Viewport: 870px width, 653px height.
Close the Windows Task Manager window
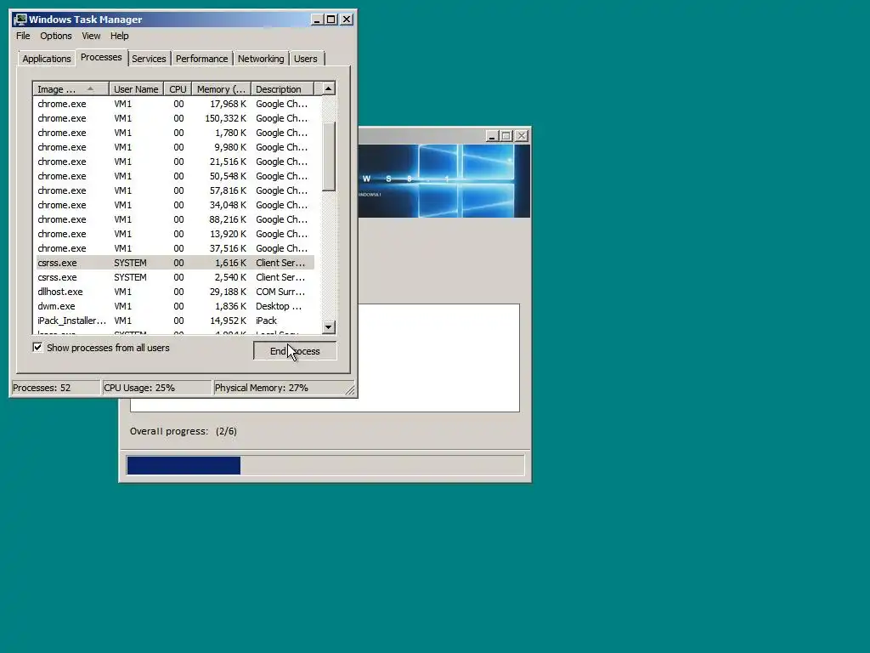click(x=347, y=20)
